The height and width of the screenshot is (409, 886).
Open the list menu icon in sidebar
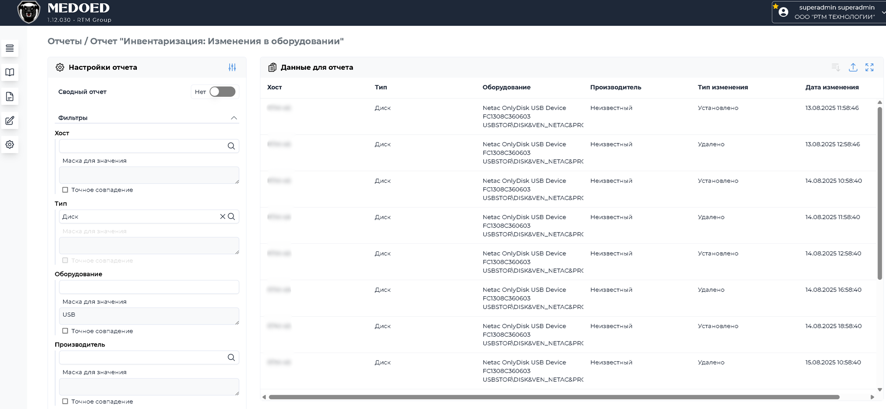[x=10, y=49]
